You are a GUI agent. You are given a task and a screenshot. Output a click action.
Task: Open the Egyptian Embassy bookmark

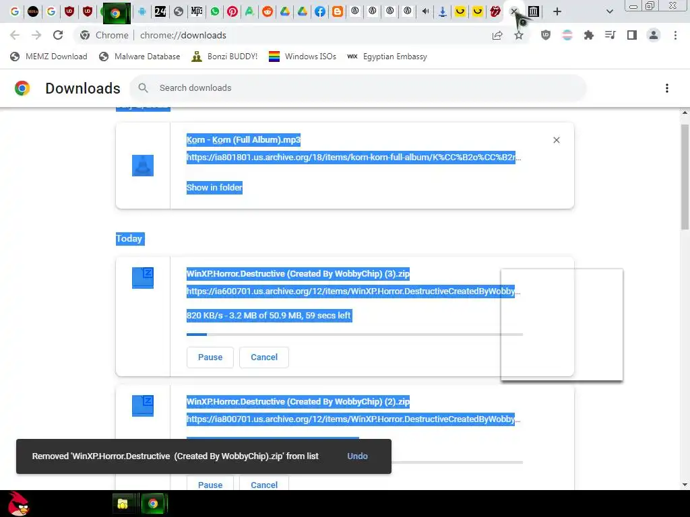coord(387,57)
